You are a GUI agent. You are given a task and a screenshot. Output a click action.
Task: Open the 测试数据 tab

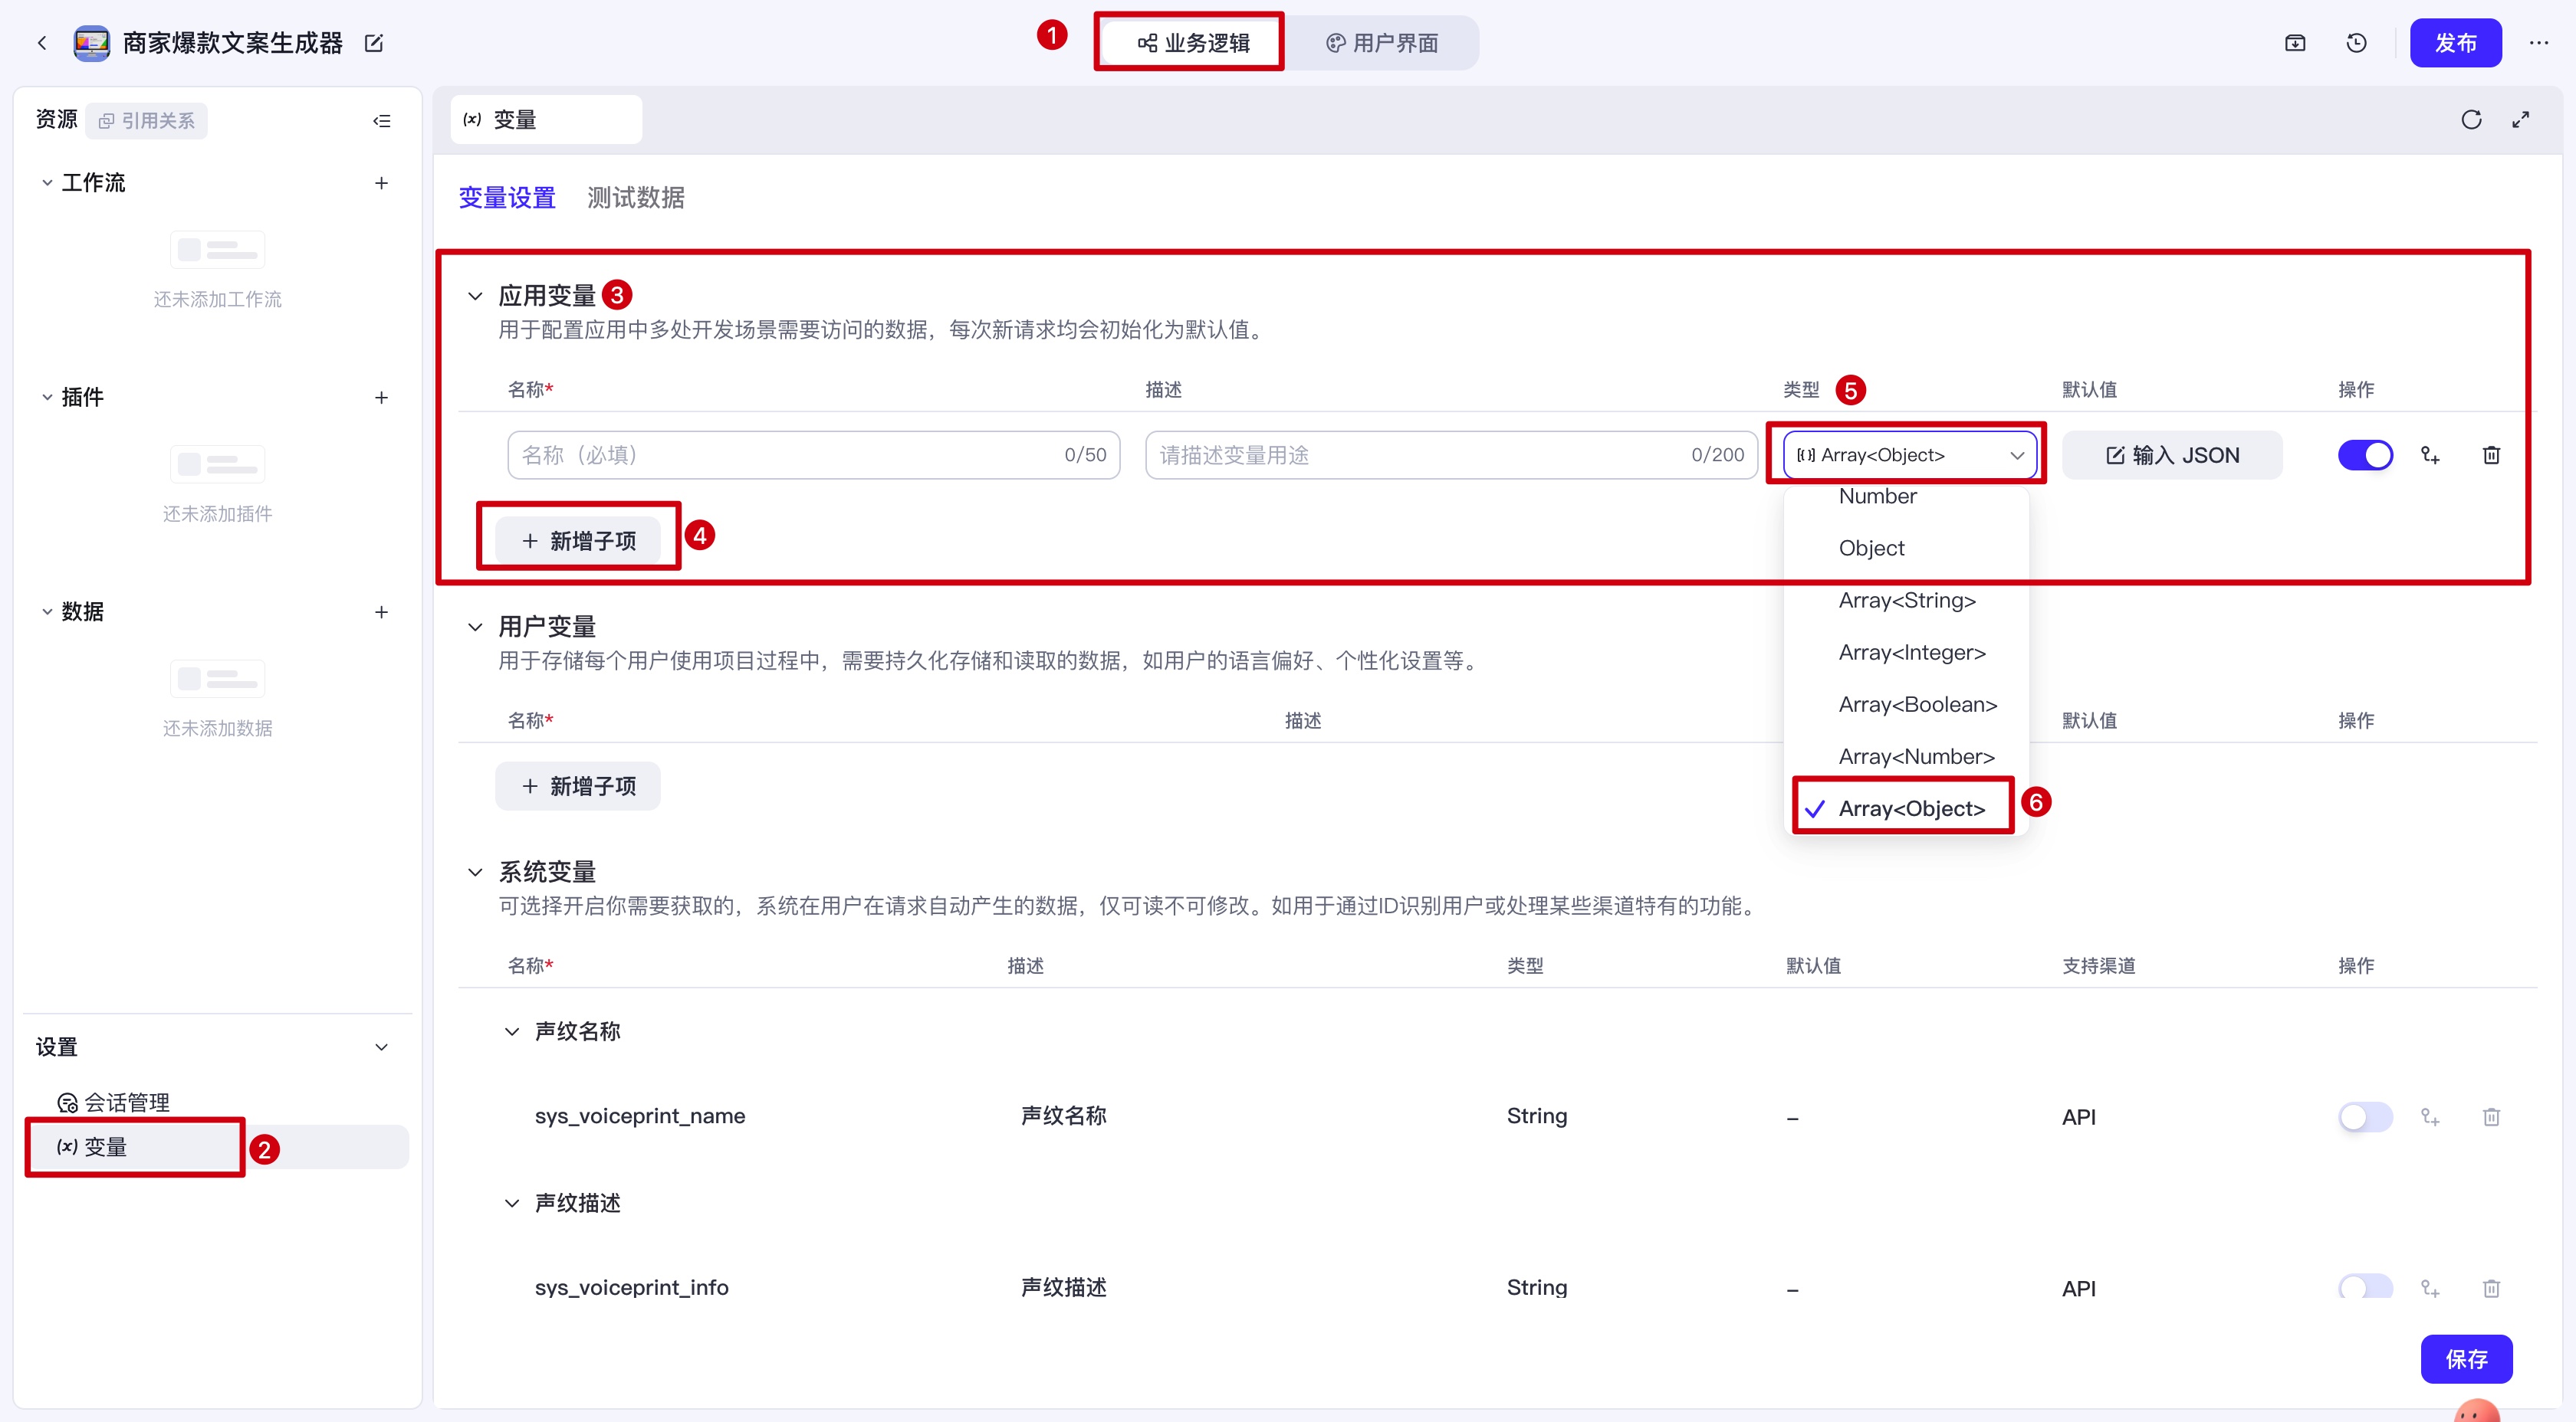pos(636,198)
